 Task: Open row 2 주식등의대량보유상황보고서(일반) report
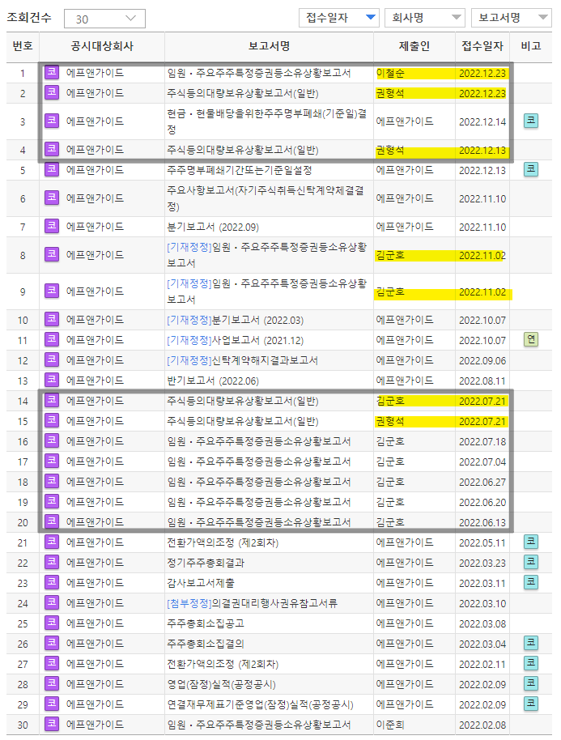point(243,93)
